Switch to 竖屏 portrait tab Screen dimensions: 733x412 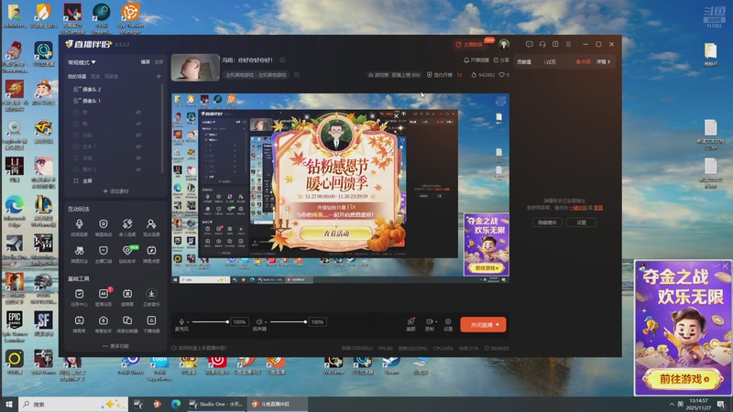coord(159,62)
